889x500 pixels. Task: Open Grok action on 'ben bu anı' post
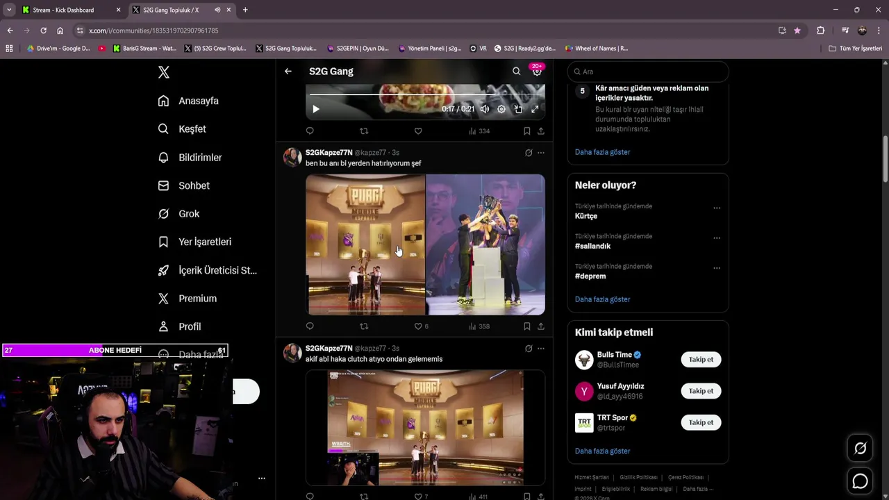tap(529, 153)
